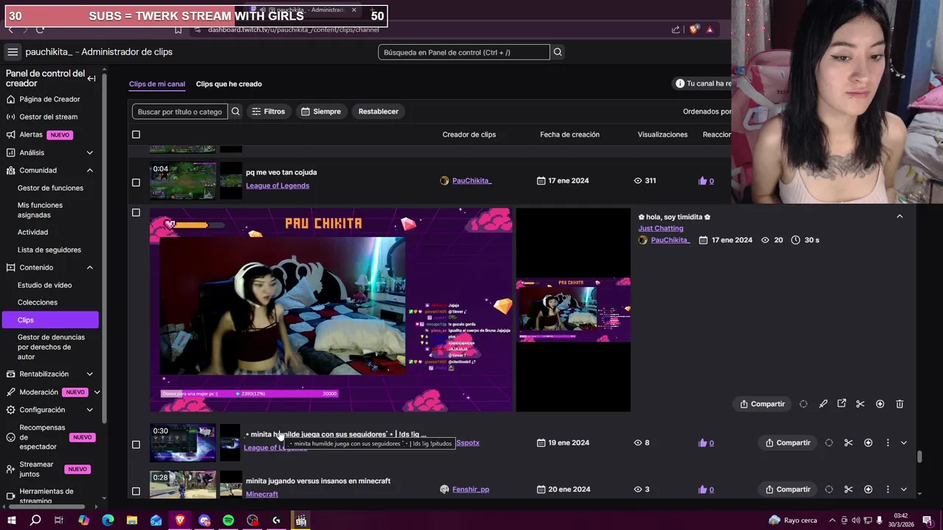The width and height of the screenshot is (943, 530).
Task: Check the 'hola, soy timidita' clip checkbox
Action: pyautogui.click(x=136, y=213)
